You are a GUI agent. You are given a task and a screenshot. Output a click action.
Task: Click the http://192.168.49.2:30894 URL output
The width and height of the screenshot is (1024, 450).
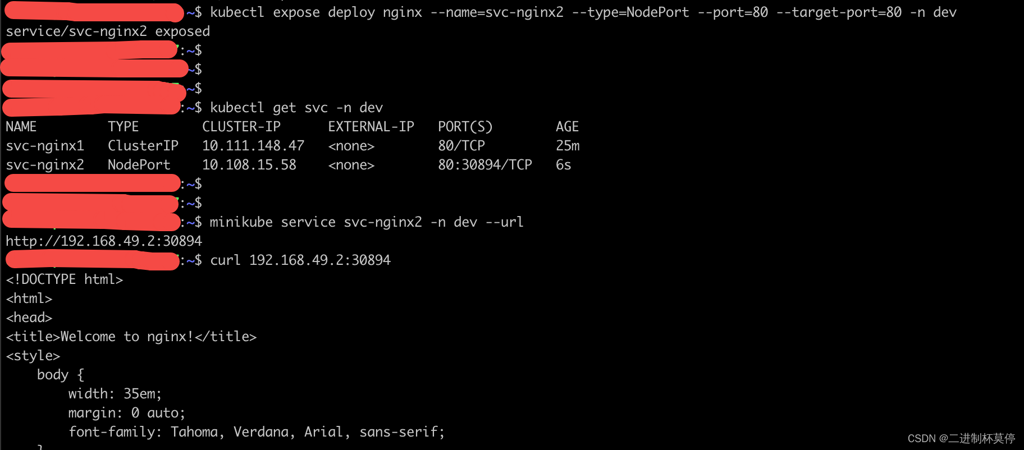pyautogui.click(x=104, y=241)
